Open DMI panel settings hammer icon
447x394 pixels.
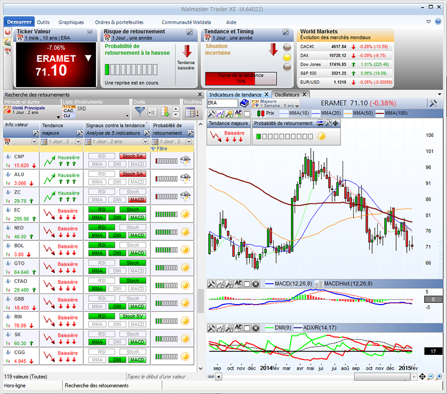coord(211,328)
